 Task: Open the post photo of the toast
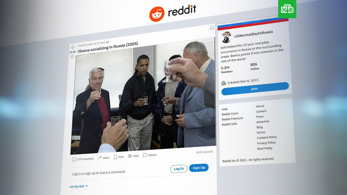point(143,97)
